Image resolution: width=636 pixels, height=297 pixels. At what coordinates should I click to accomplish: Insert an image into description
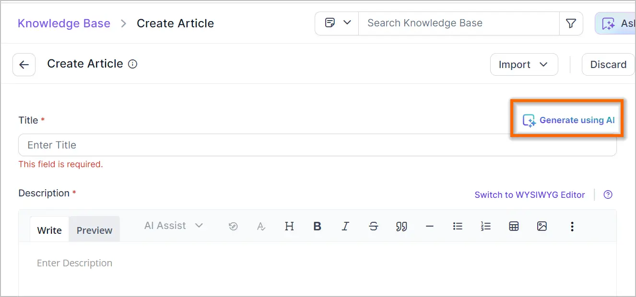542,227
